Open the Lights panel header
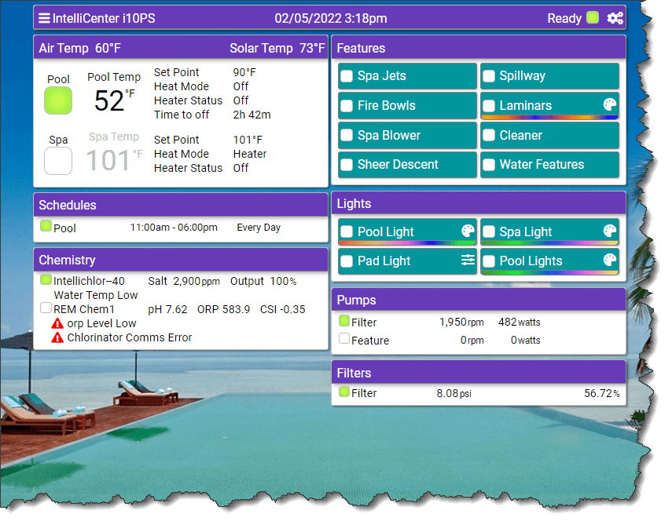This screenshot has height=525, width=672. click(479, 203)
